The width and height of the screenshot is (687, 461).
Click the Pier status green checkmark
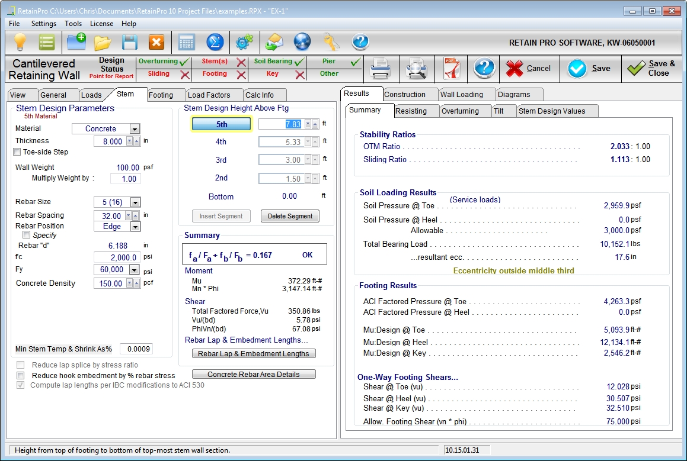pos(355,62)
